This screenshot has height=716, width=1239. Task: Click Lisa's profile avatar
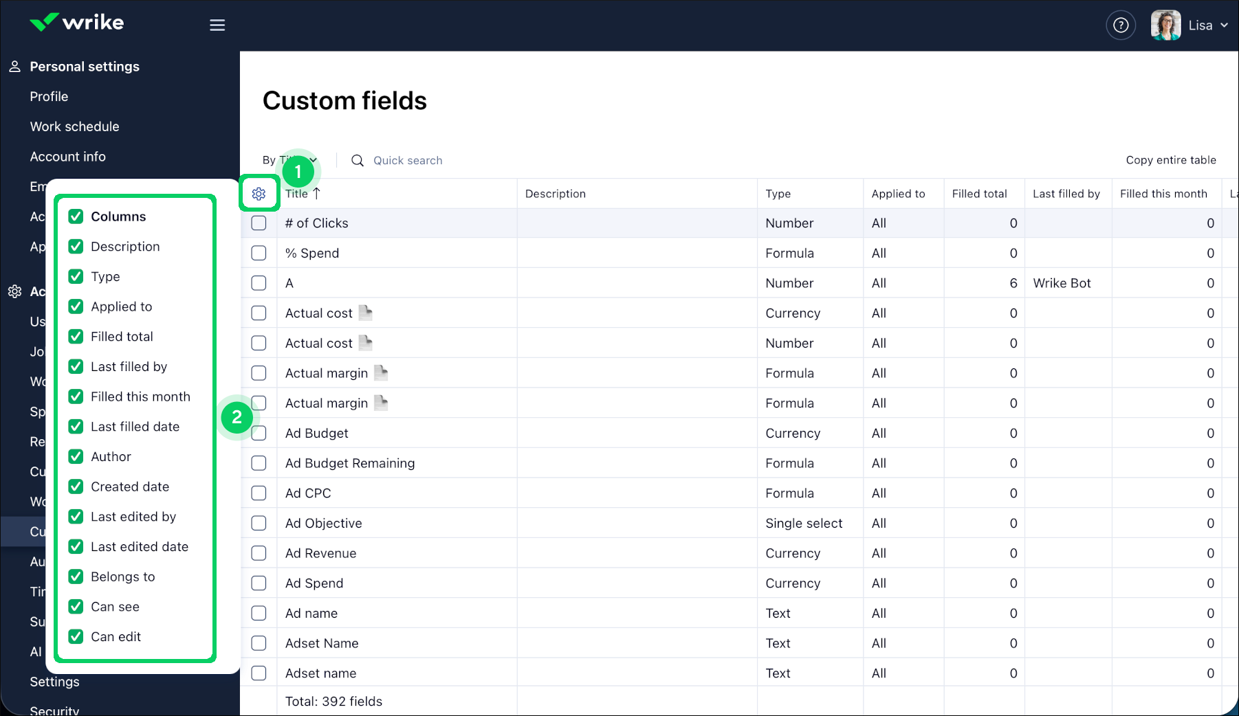(x=1165, y=25)
